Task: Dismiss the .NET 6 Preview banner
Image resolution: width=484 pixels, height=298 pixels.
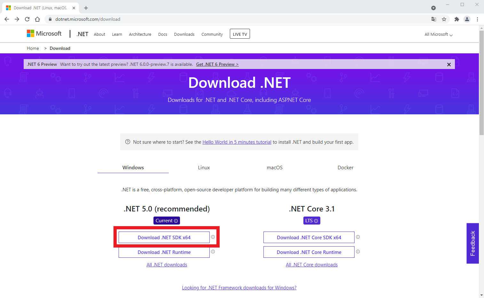Action: point(449,65)
